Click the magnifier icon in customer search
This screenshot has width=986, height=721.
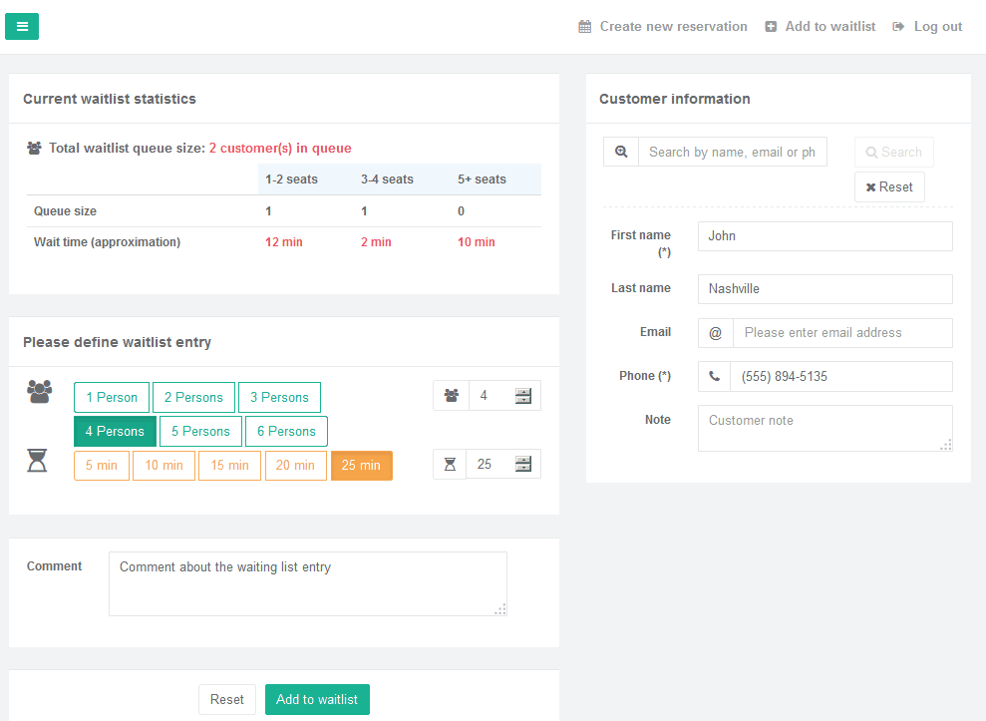[x=621, y=152]
